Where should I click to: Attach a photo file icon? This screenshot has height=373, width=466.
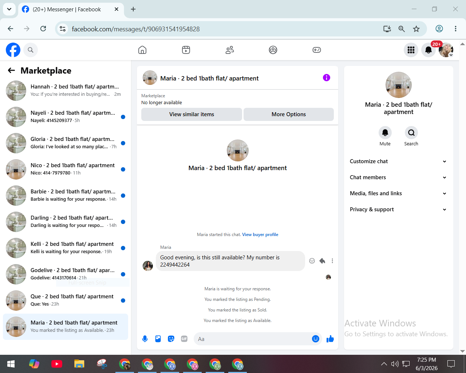(x=158, y=339)
